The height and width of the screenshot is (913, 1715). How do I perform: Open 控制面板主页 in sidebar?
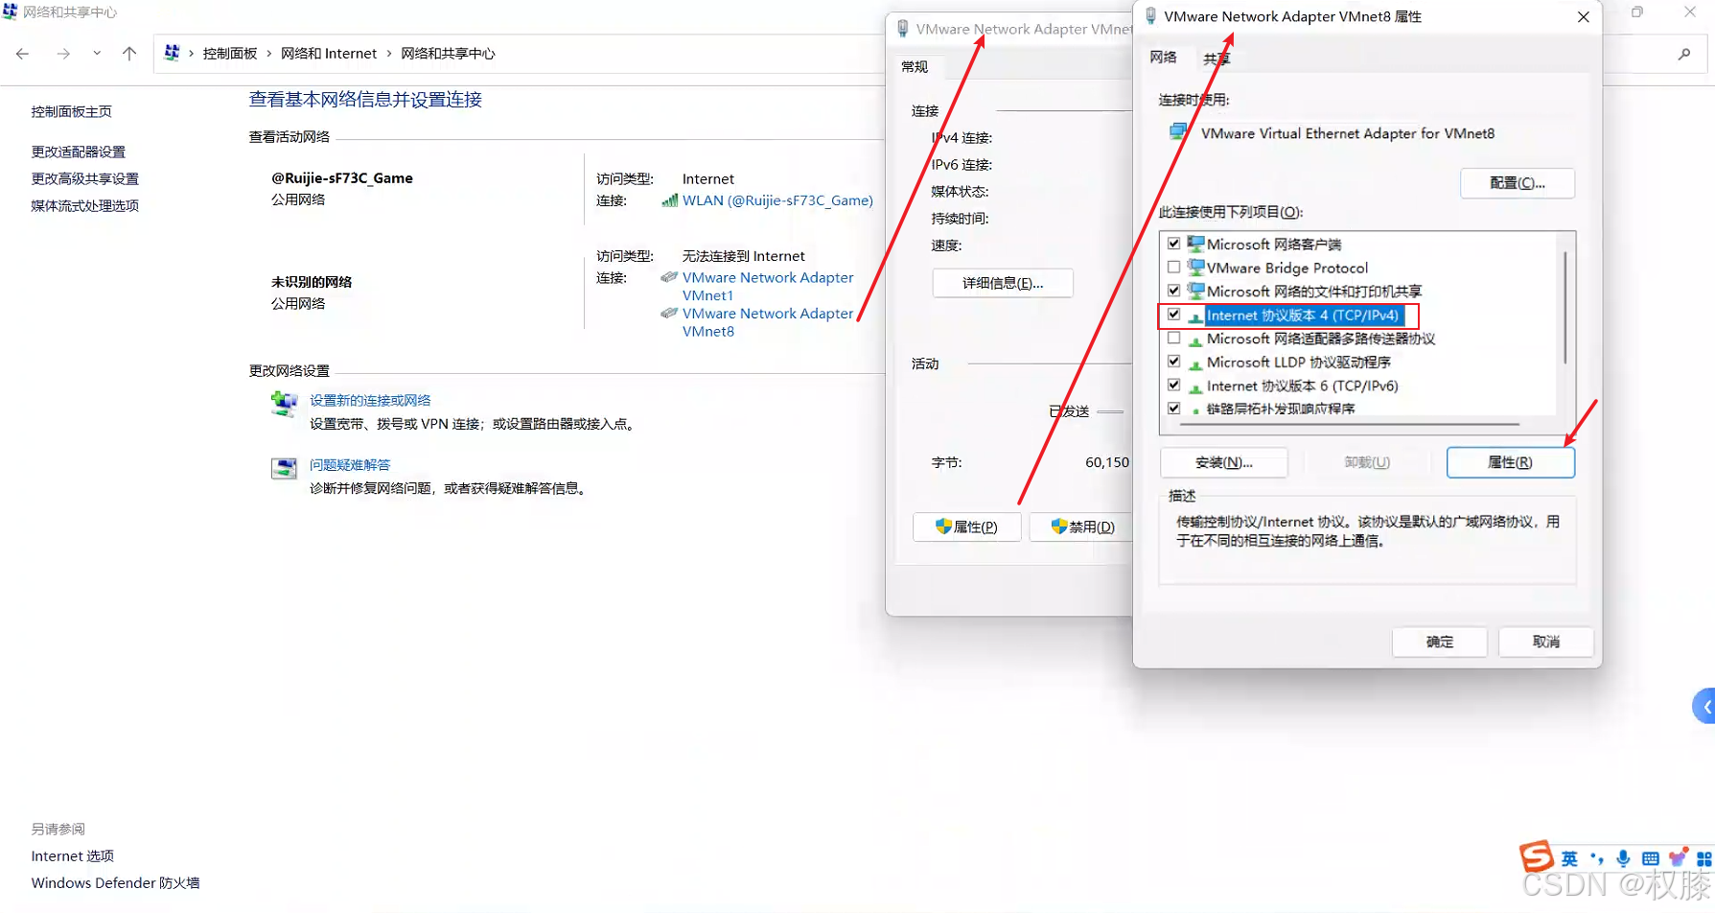click(x=72, y=111)
